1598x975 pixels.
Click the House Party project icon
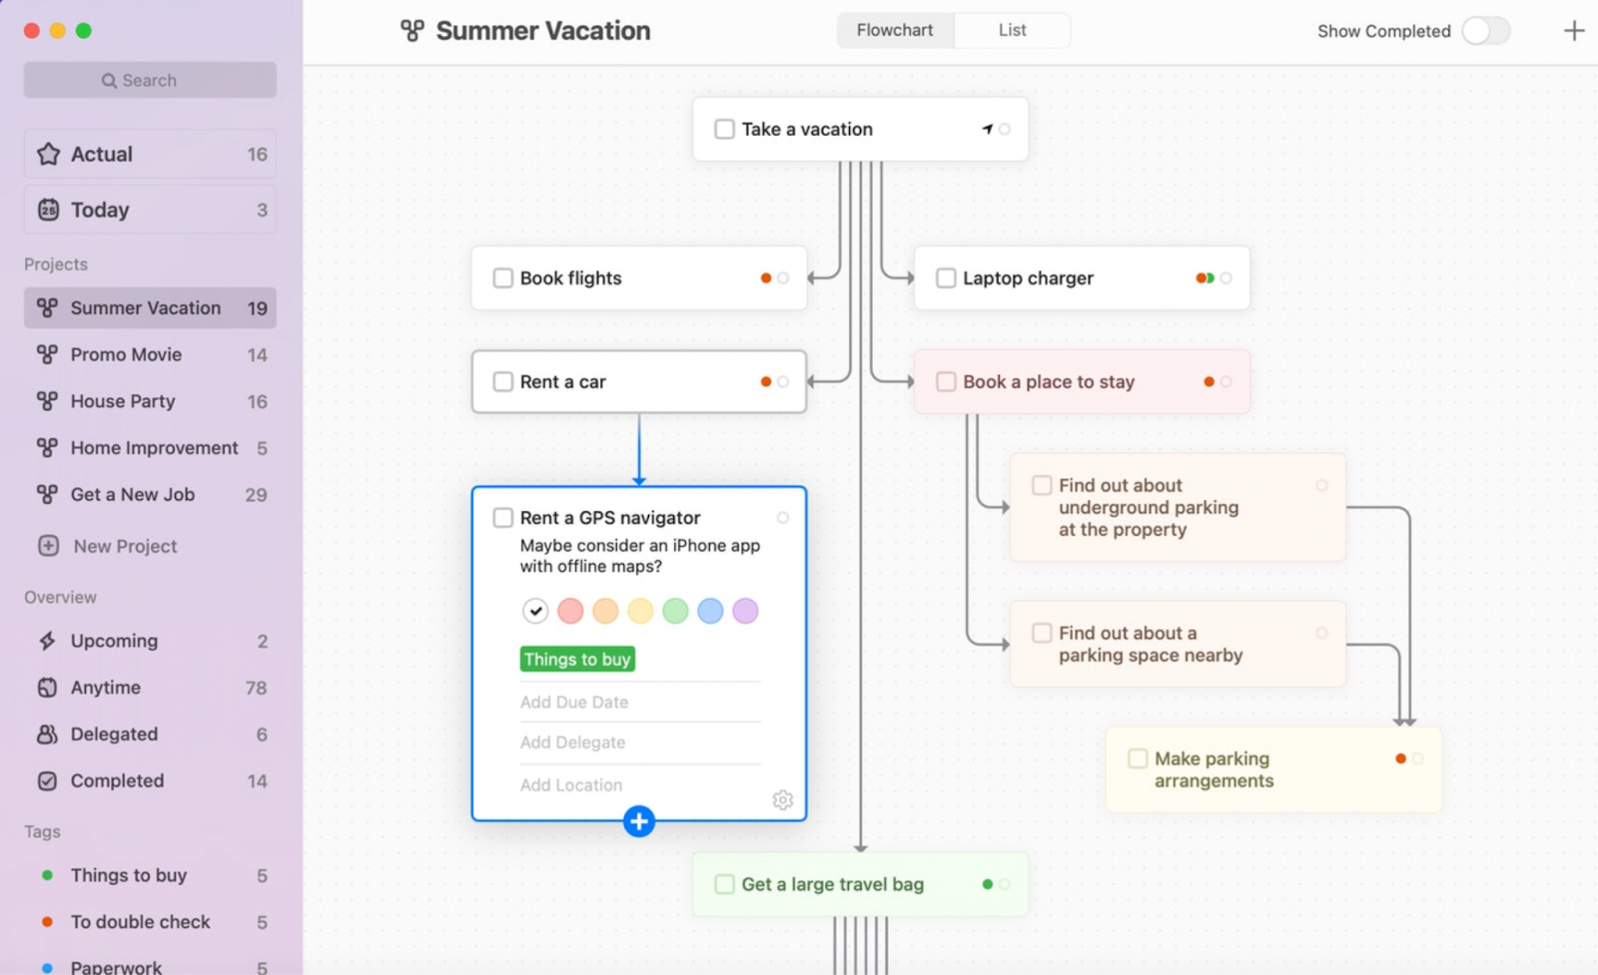point(47,401)
